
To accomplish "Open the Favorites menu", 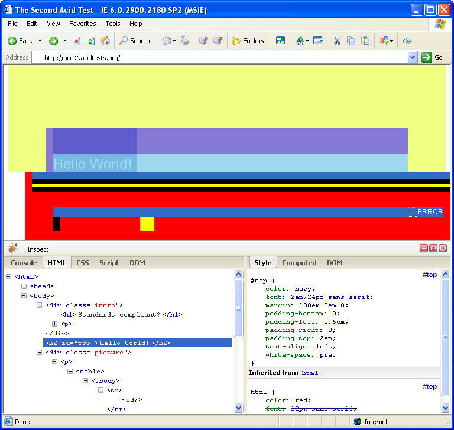I will [82, 24].
